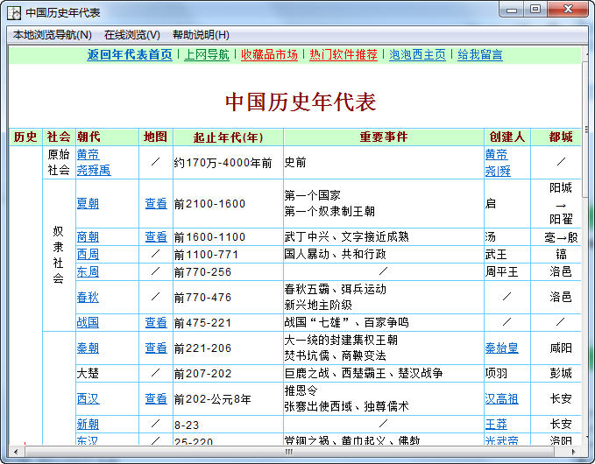
Task: Open the 战国 dynasty link
Action: [88, 322]
